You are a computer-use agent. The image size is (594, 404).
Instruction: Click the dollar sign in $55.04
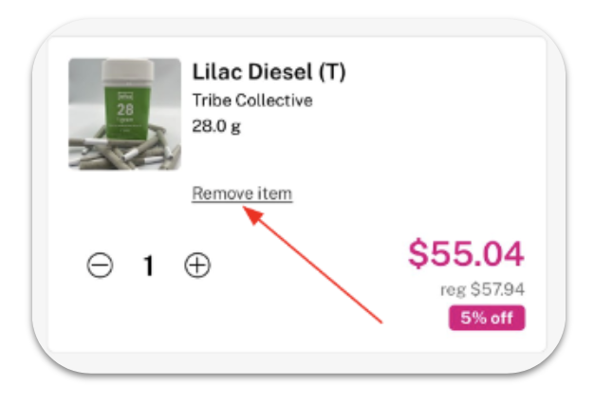pos(418,253)
